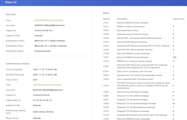Screen dimensions: 187x120
Task: Select step 12542 session ticket description
Action: pyautogui.click(x=143, y=85)
